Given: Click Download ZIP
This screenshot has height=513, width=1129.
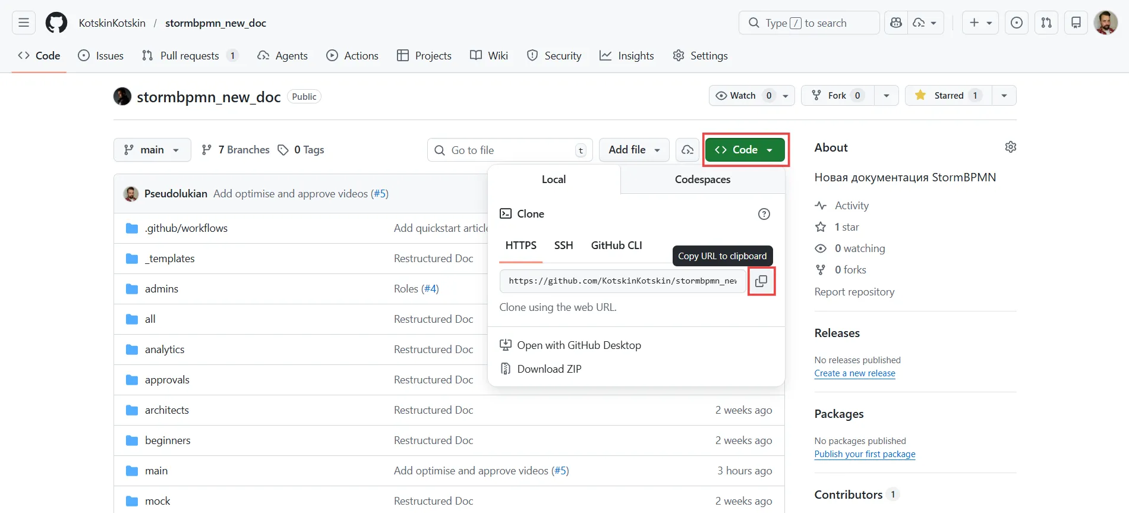Looking at the screenshot, I should tap(549, 369).
